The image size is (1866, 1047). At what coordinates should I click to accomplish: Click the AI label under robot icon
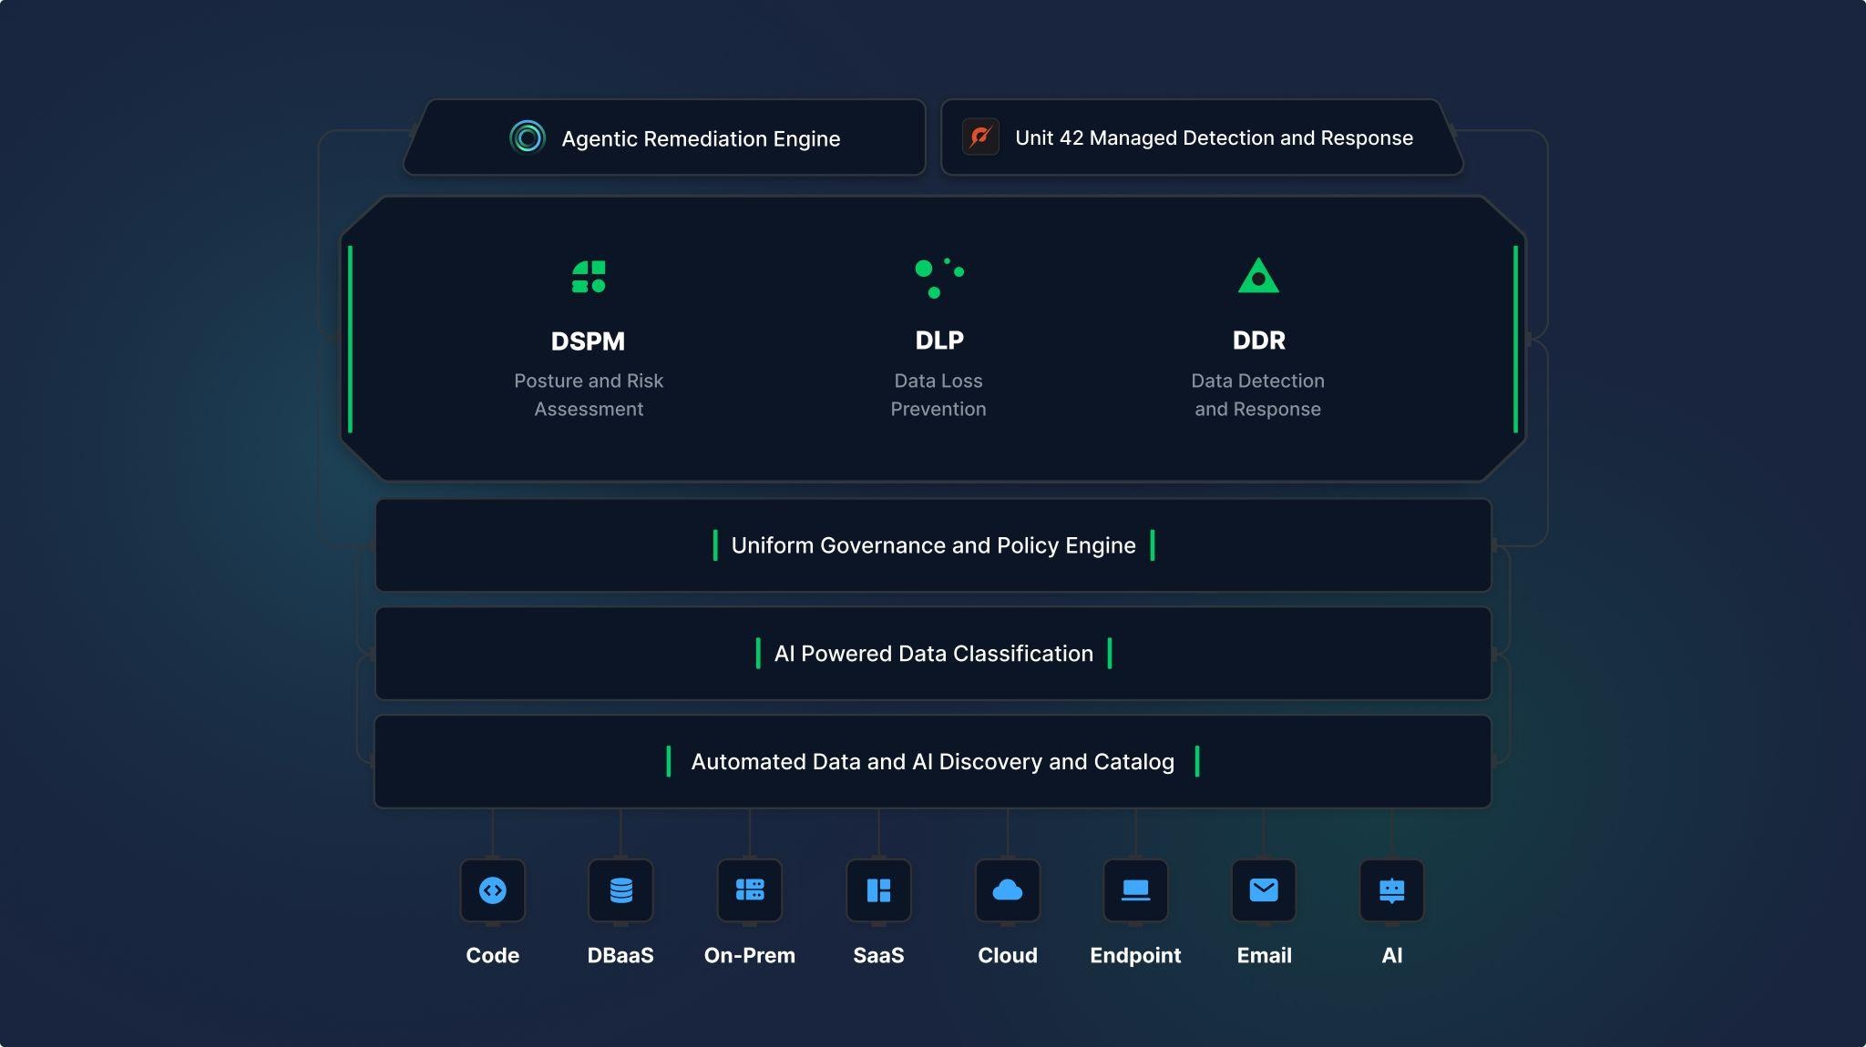[x=1391, y=955]
